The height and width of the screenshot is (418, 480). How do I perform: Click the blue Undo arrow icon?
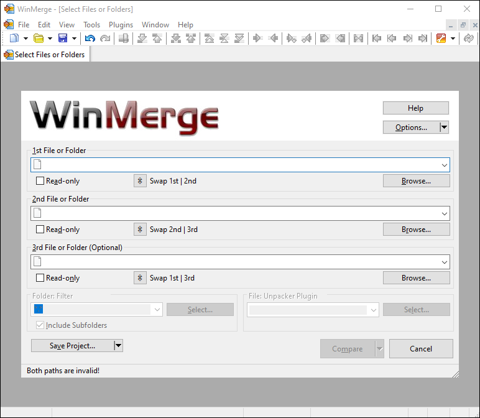coord(90,39)
